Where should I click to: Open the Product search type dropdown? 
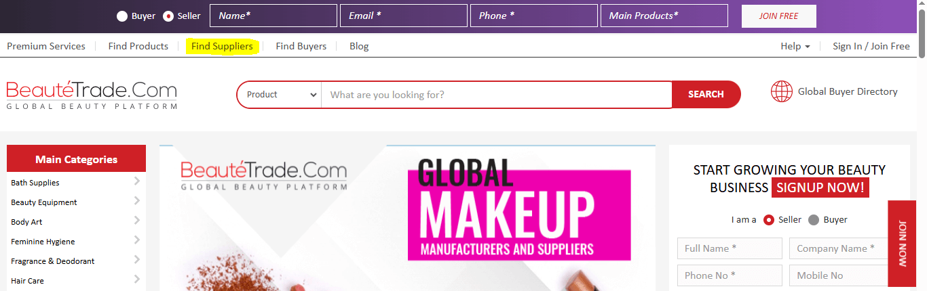click(x=280, y=95)
